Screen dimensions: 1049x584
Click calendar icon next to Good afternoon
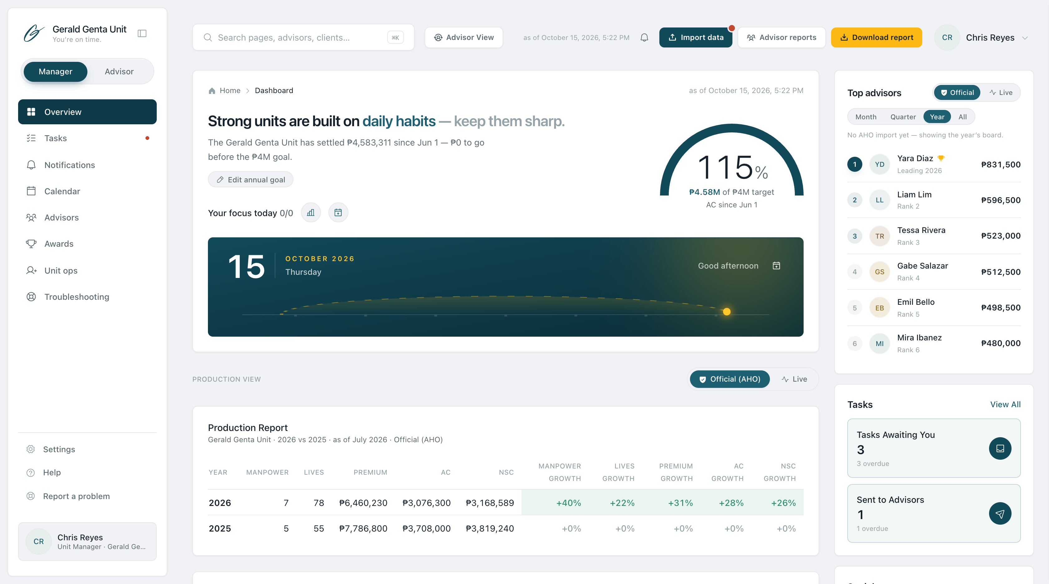776,265
